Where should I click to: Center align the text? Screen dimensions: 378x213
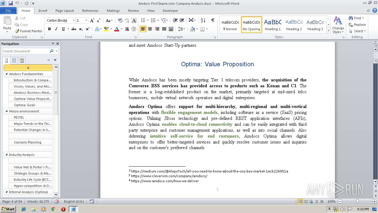150,29
